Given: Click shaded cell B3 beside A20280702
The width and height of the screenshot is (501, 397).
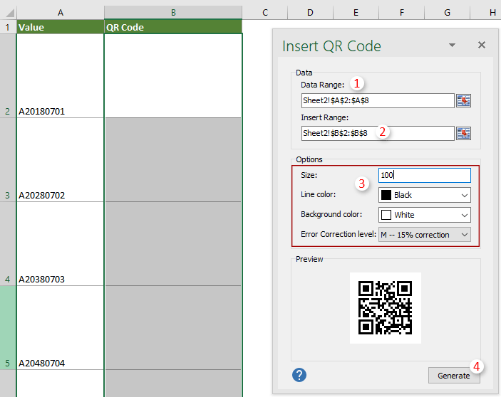Looking at the screenshot, I should (x=173, y=160).
